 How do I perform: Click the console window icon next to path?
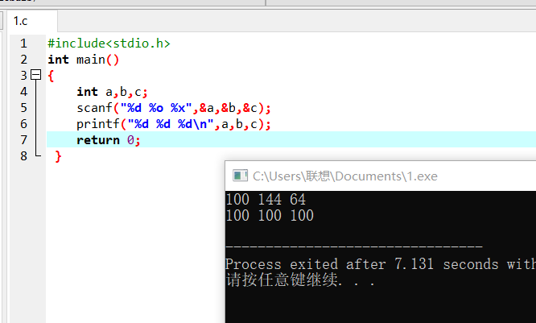[240, 176]
